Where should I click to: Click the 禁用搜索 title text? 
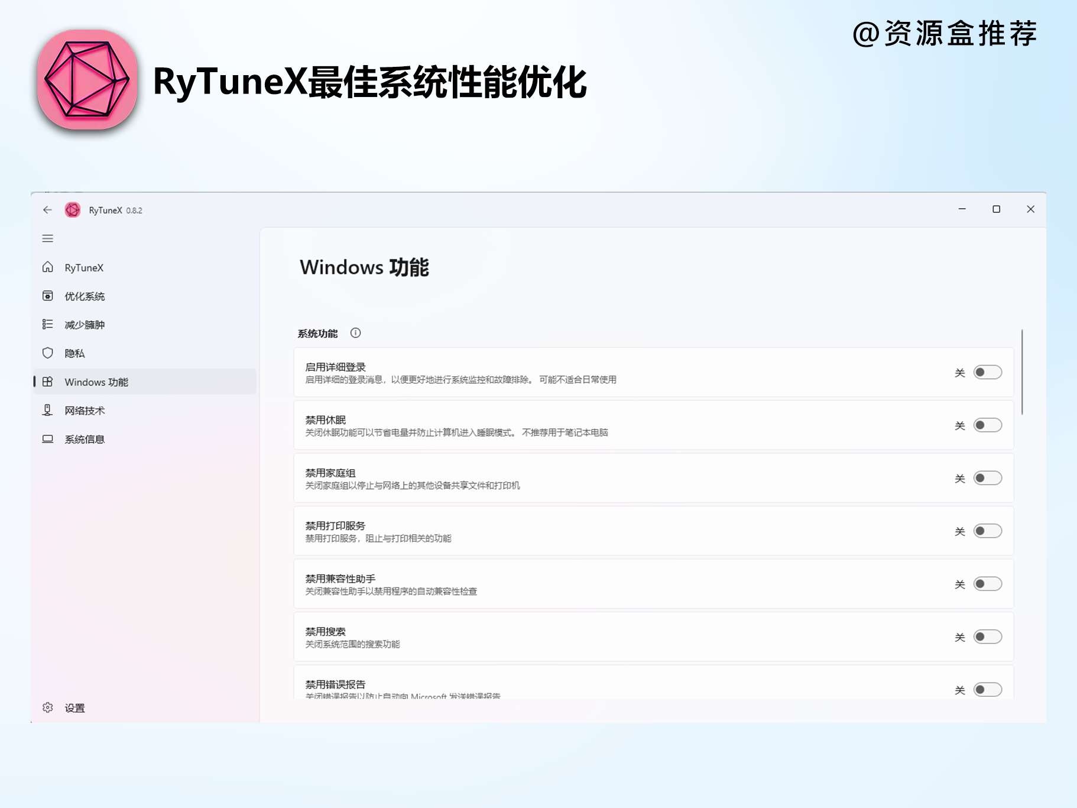(325, 631)
